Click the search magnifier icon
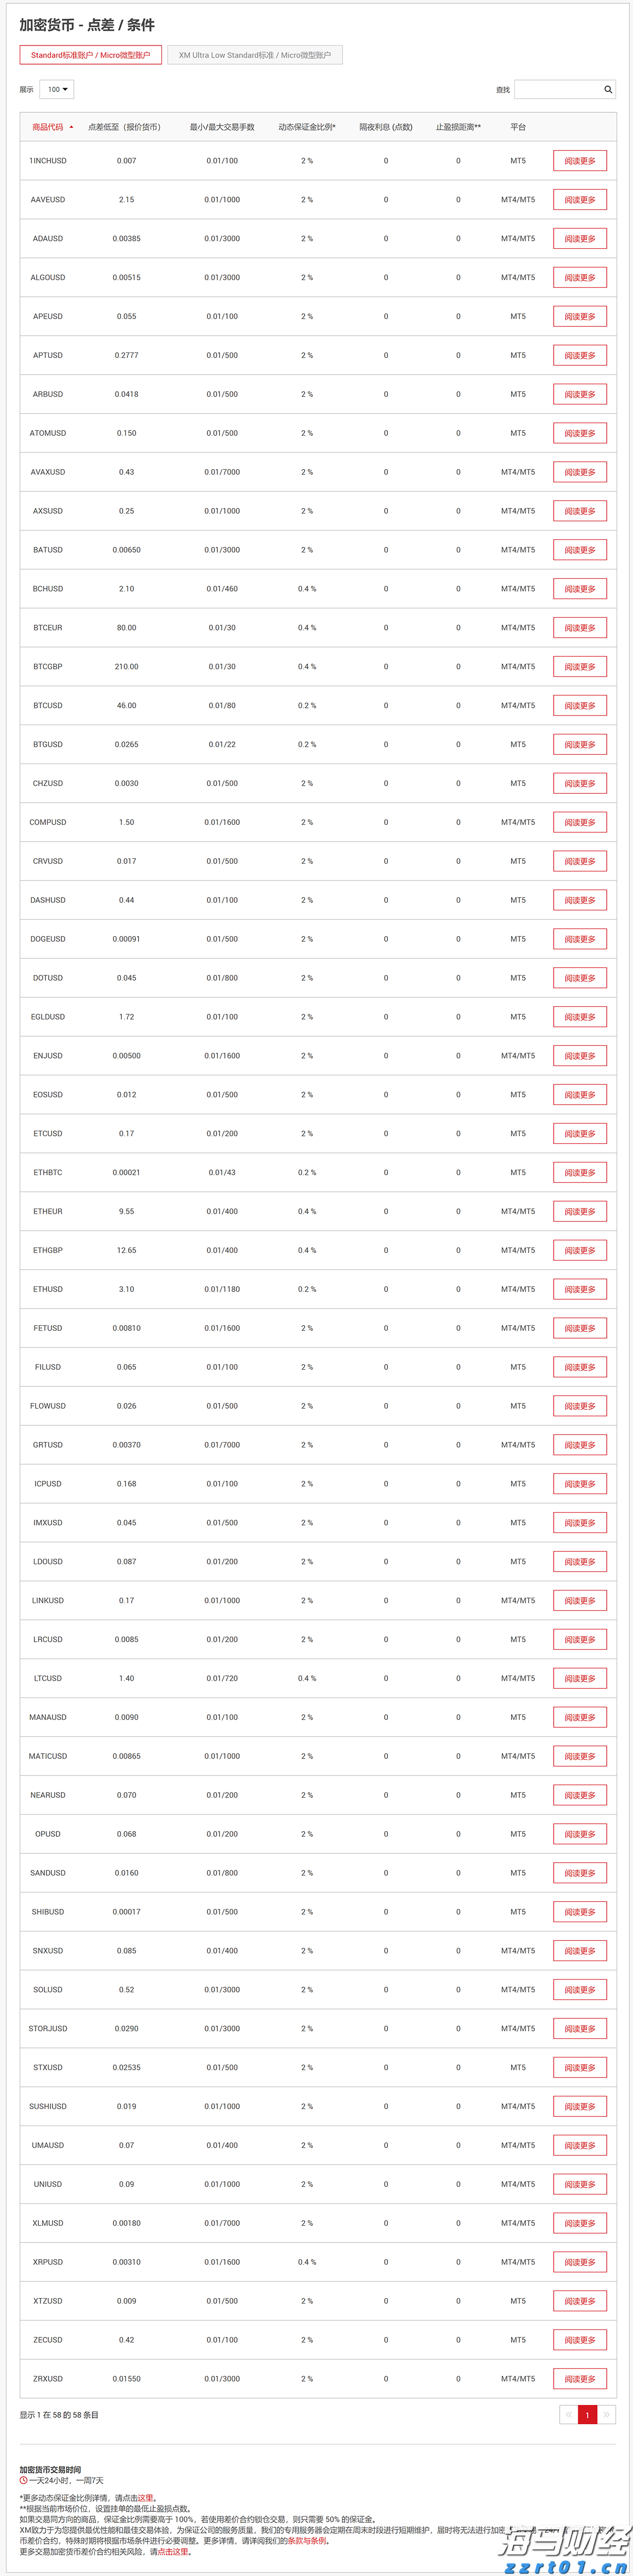The height and width of the screenshot is (2576, 633). (608, 90)
